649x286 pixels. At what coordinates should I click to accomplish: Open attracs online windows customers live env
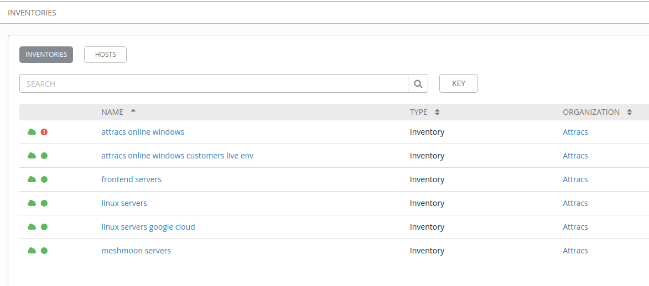coord(178,156)
